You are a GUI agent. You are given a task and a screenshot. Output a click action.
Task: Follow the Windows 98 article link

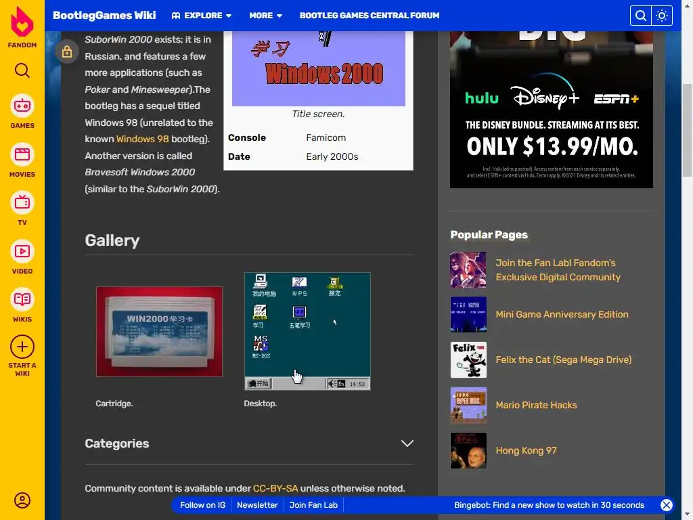pos(142,139)
